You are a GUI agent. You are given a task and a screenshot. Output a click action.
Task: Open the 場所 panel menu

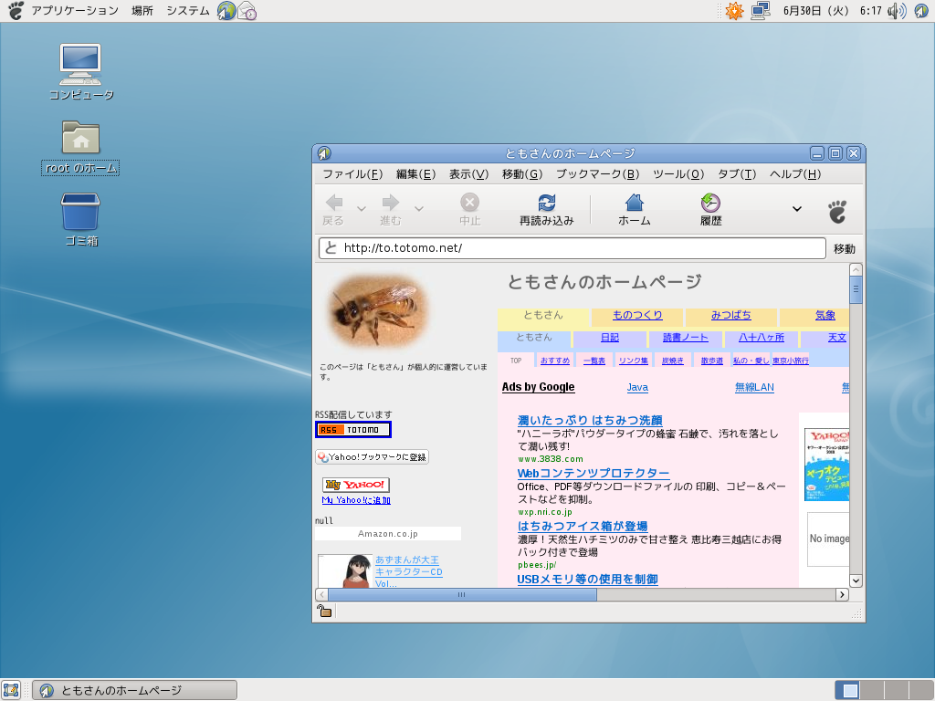(142, 11)
